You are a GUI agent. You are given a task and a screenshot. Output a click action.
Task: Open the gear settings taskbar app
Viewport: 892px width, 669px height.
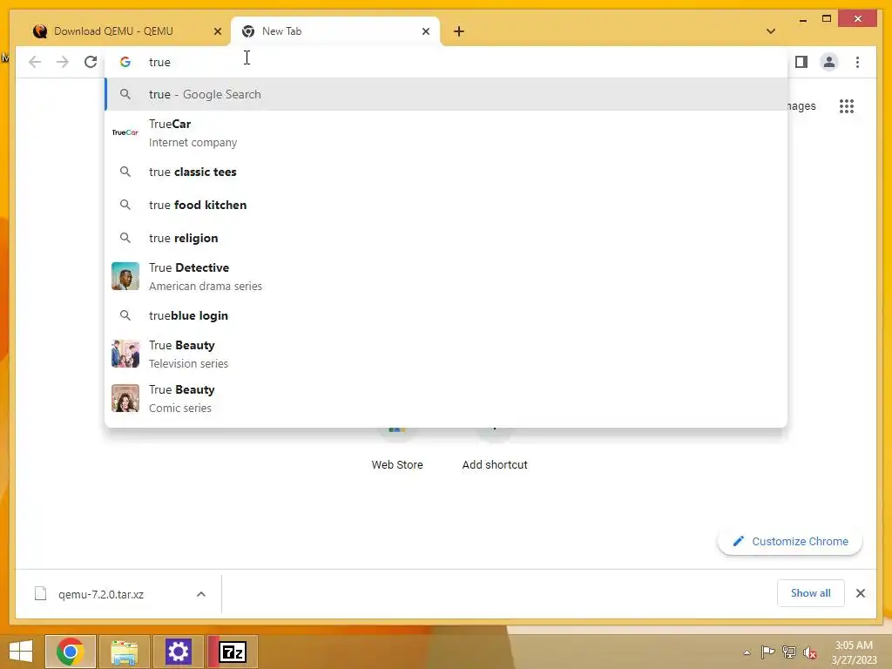click(x=178, y=652)
